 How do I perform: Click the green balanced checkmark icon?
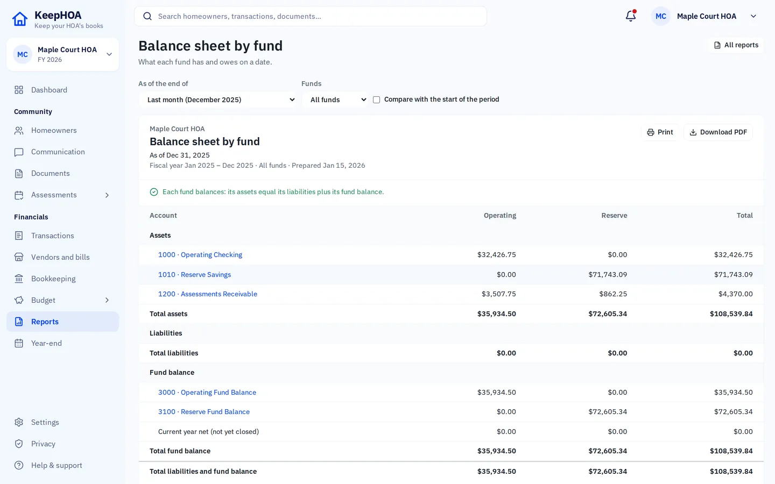(154, 192)
